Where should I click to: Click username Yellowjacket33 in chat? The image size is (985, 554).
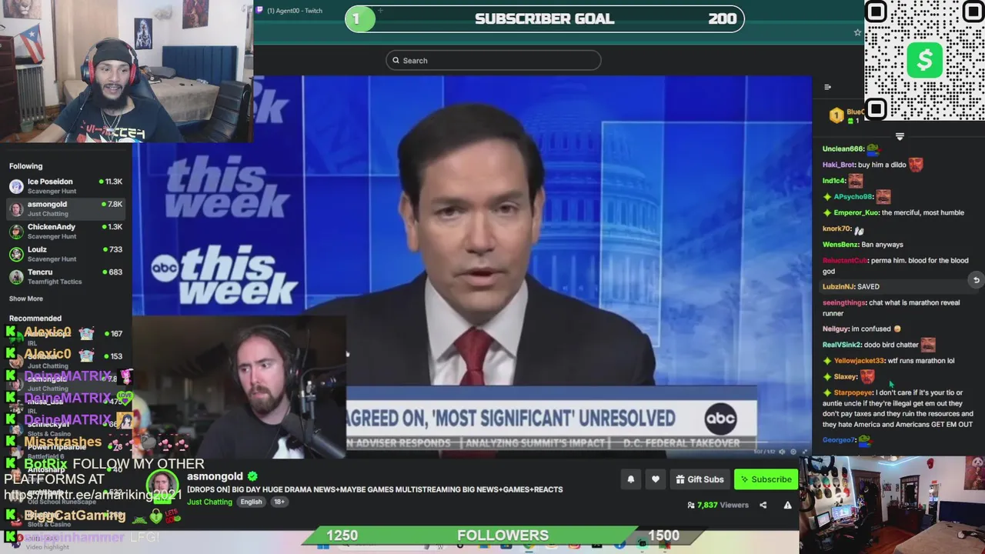tap(859, 361)
